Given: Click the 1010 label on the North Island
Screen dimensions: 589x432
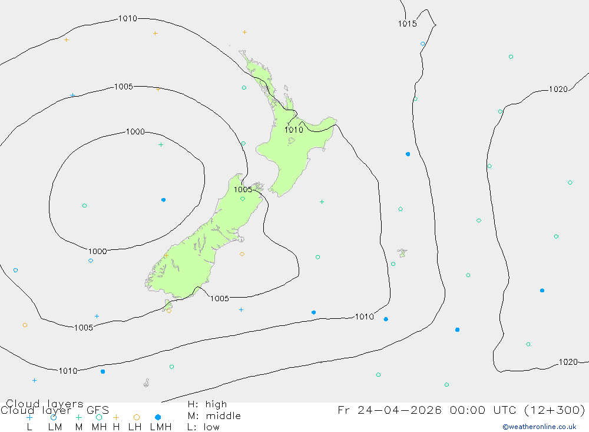Looking at the screenshot, I should pos(294,130).
